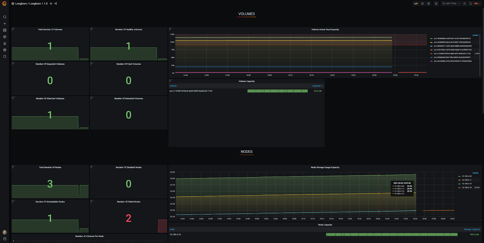Screen dimensions: 484x243
Task: Sort volume legend by current column
Action: pyautogui.click(x=475, y=35)
